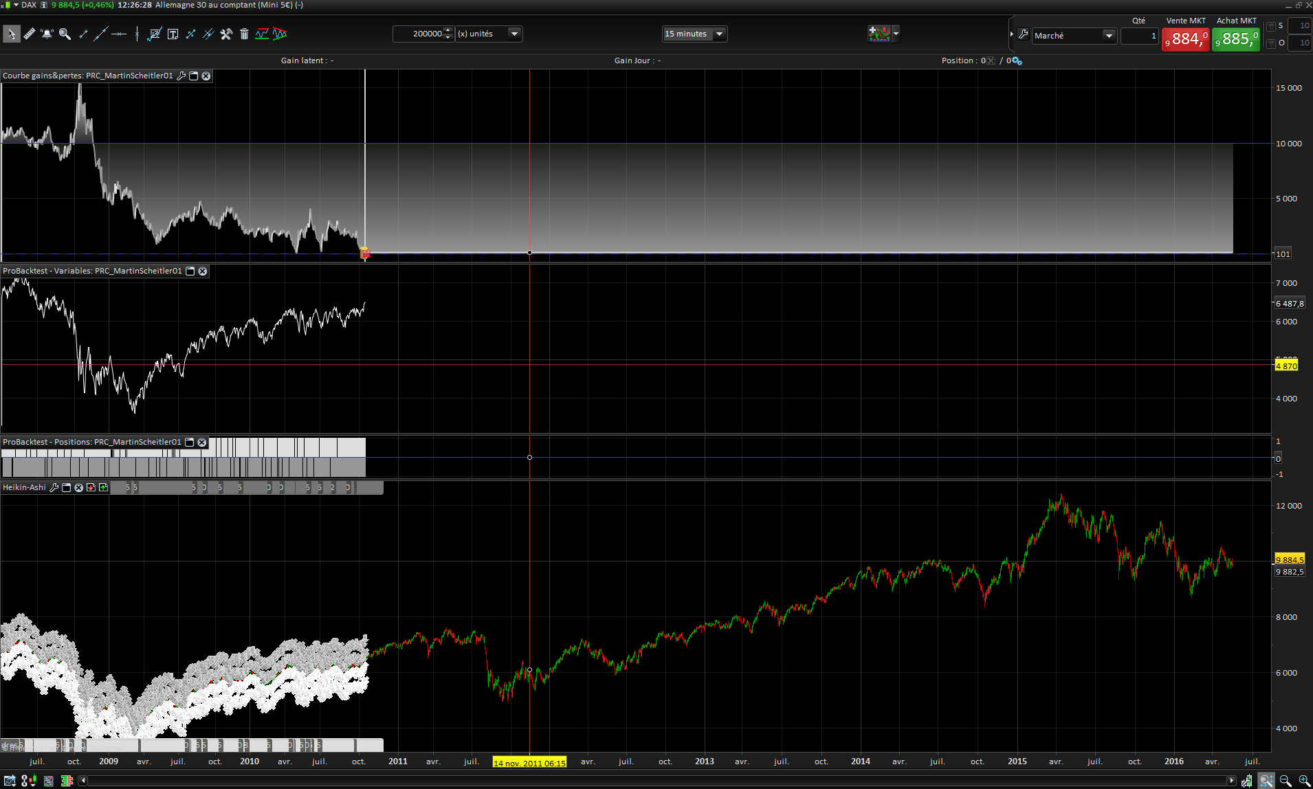1313x789 pixels.
Task: Click the scrollbar right arrow
Action: [1231, 781]
